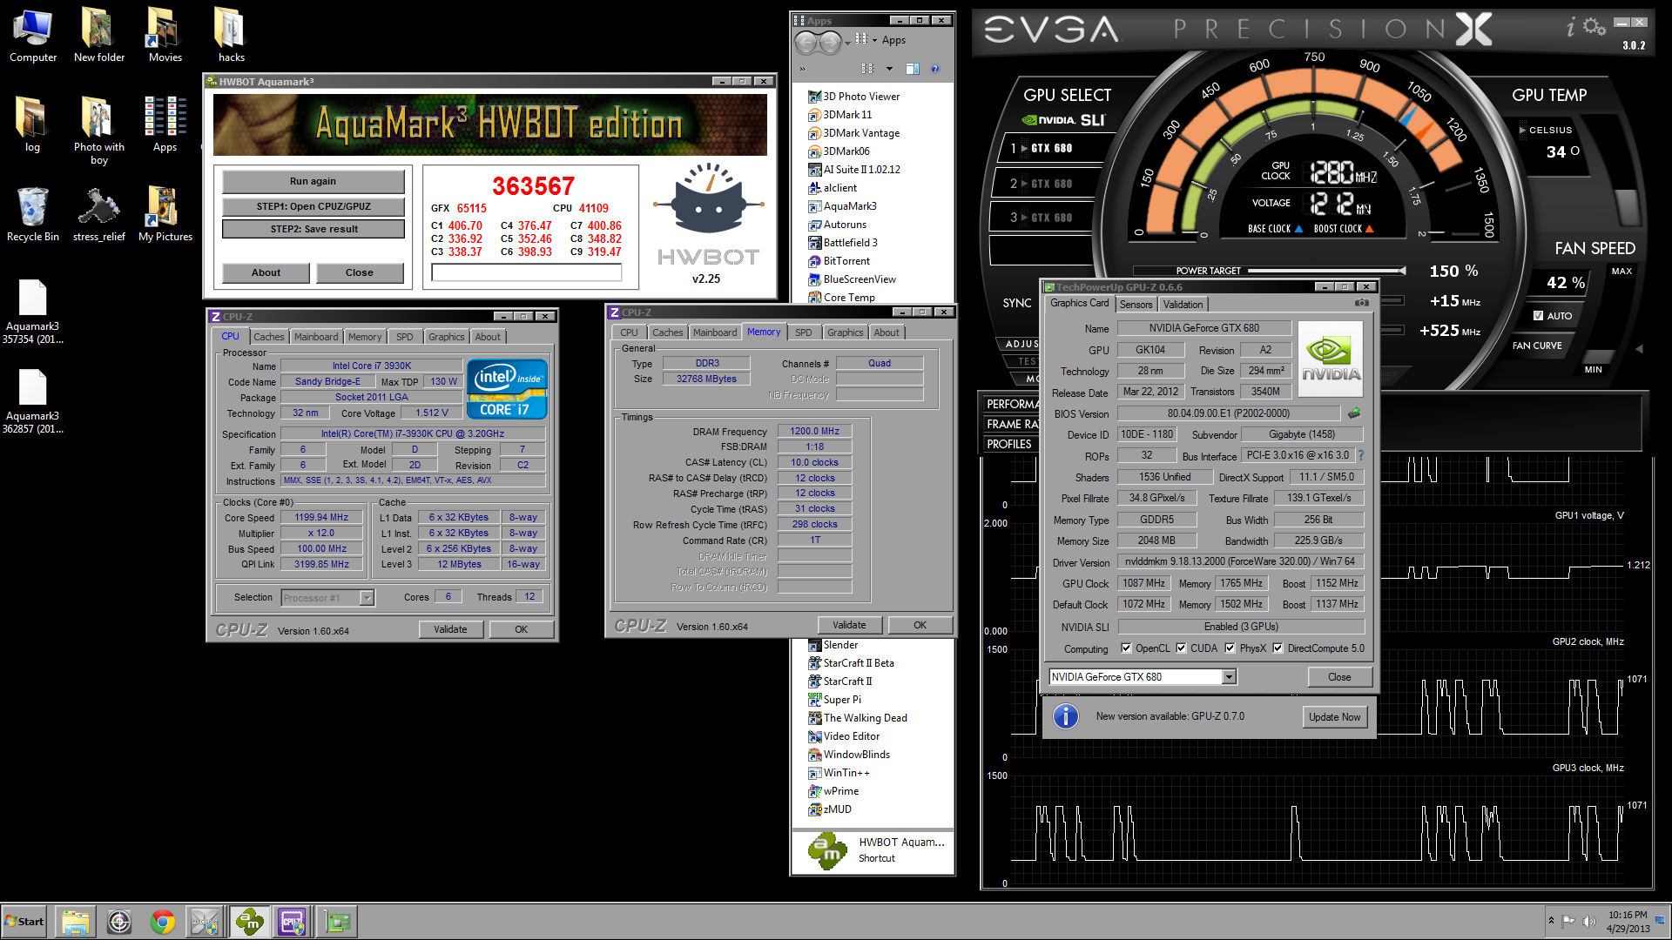The width and height of the screenshot is (1672, 940).
Task: Open the hacks folder on desktop
Action: point(231,36)
